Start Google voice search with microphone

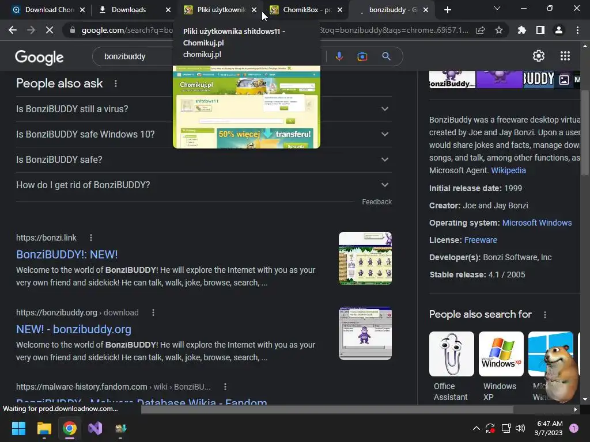click(x=339, y=56)
